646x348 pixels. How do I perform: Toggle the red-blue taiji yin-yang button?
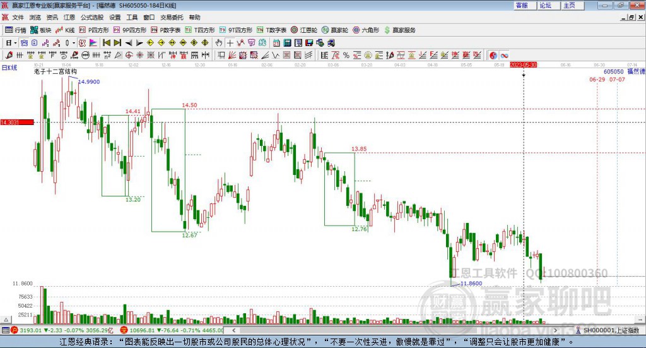tap(493, 55)
